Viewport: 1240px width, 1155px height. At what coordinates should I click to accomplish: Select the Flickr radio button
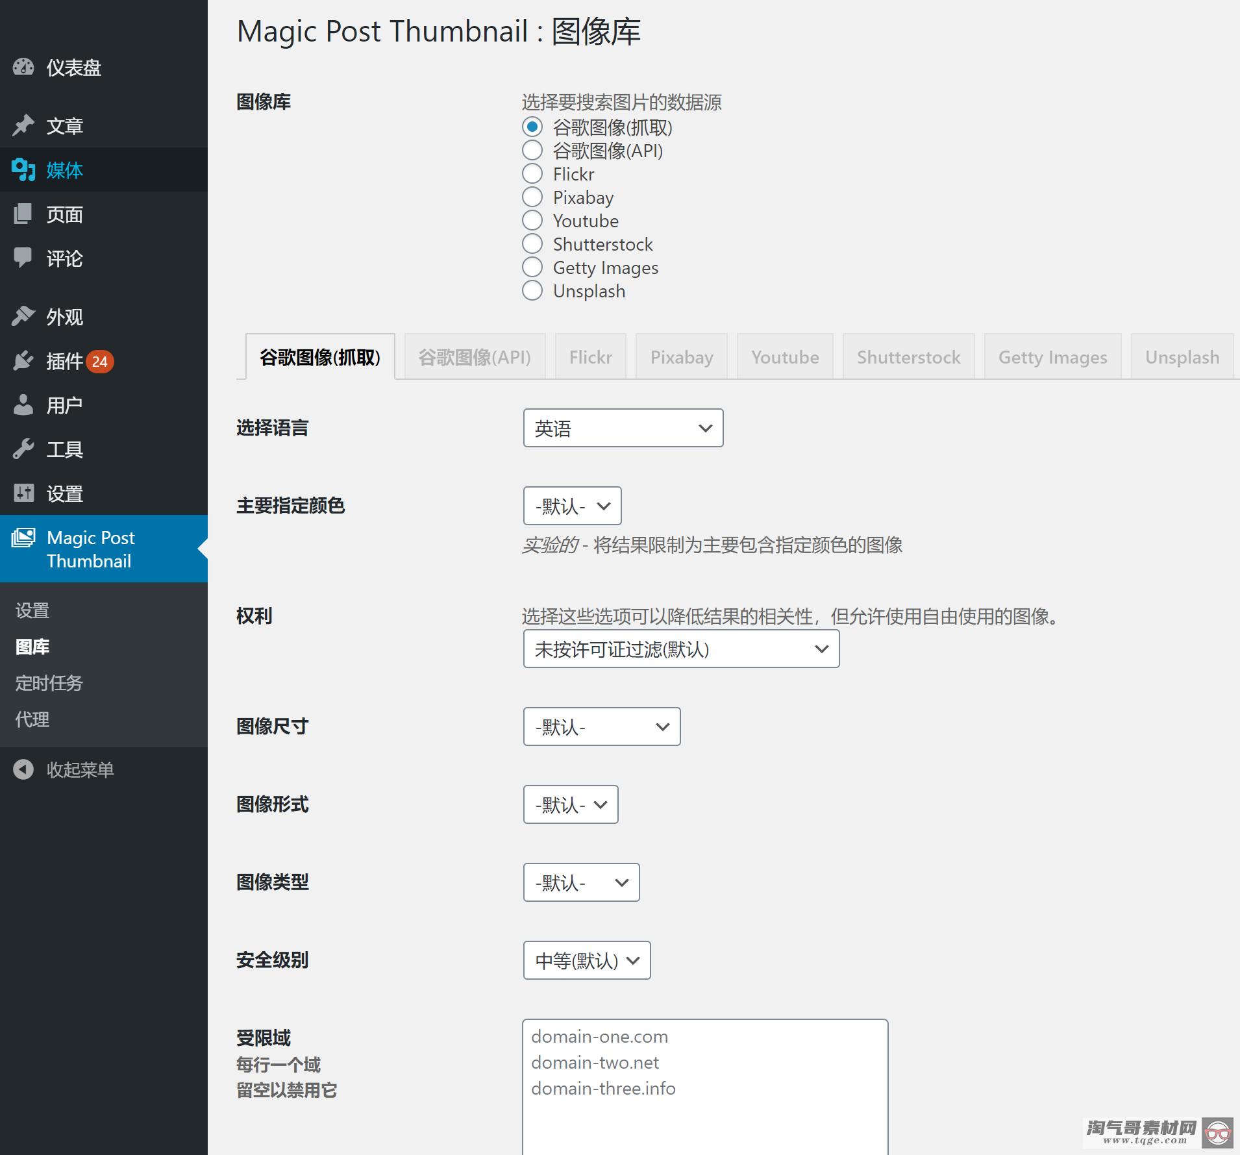pyautogui.click(x=532, y=173)
